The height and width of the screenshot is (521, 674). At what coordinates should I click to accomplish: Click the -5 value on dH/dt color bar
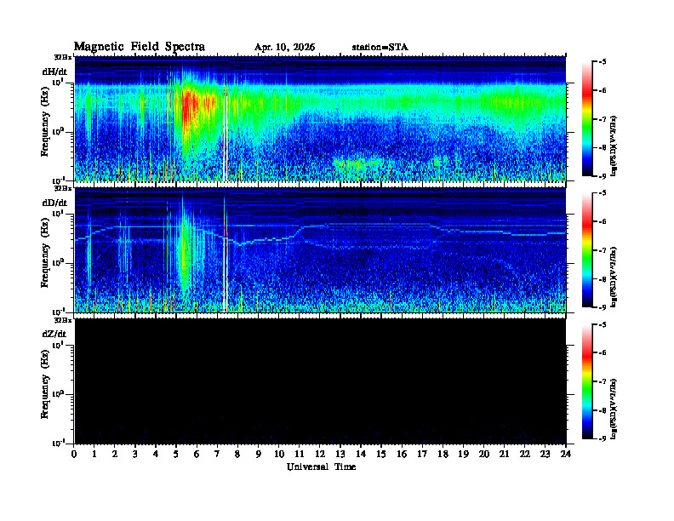click(x=603, y=62)
